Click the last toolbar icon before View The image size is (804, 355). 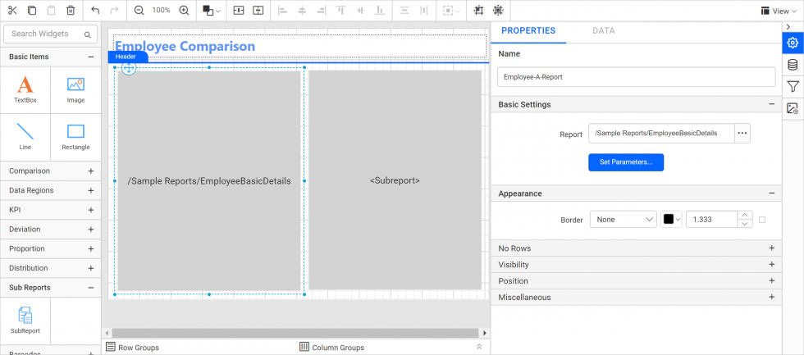497,10
